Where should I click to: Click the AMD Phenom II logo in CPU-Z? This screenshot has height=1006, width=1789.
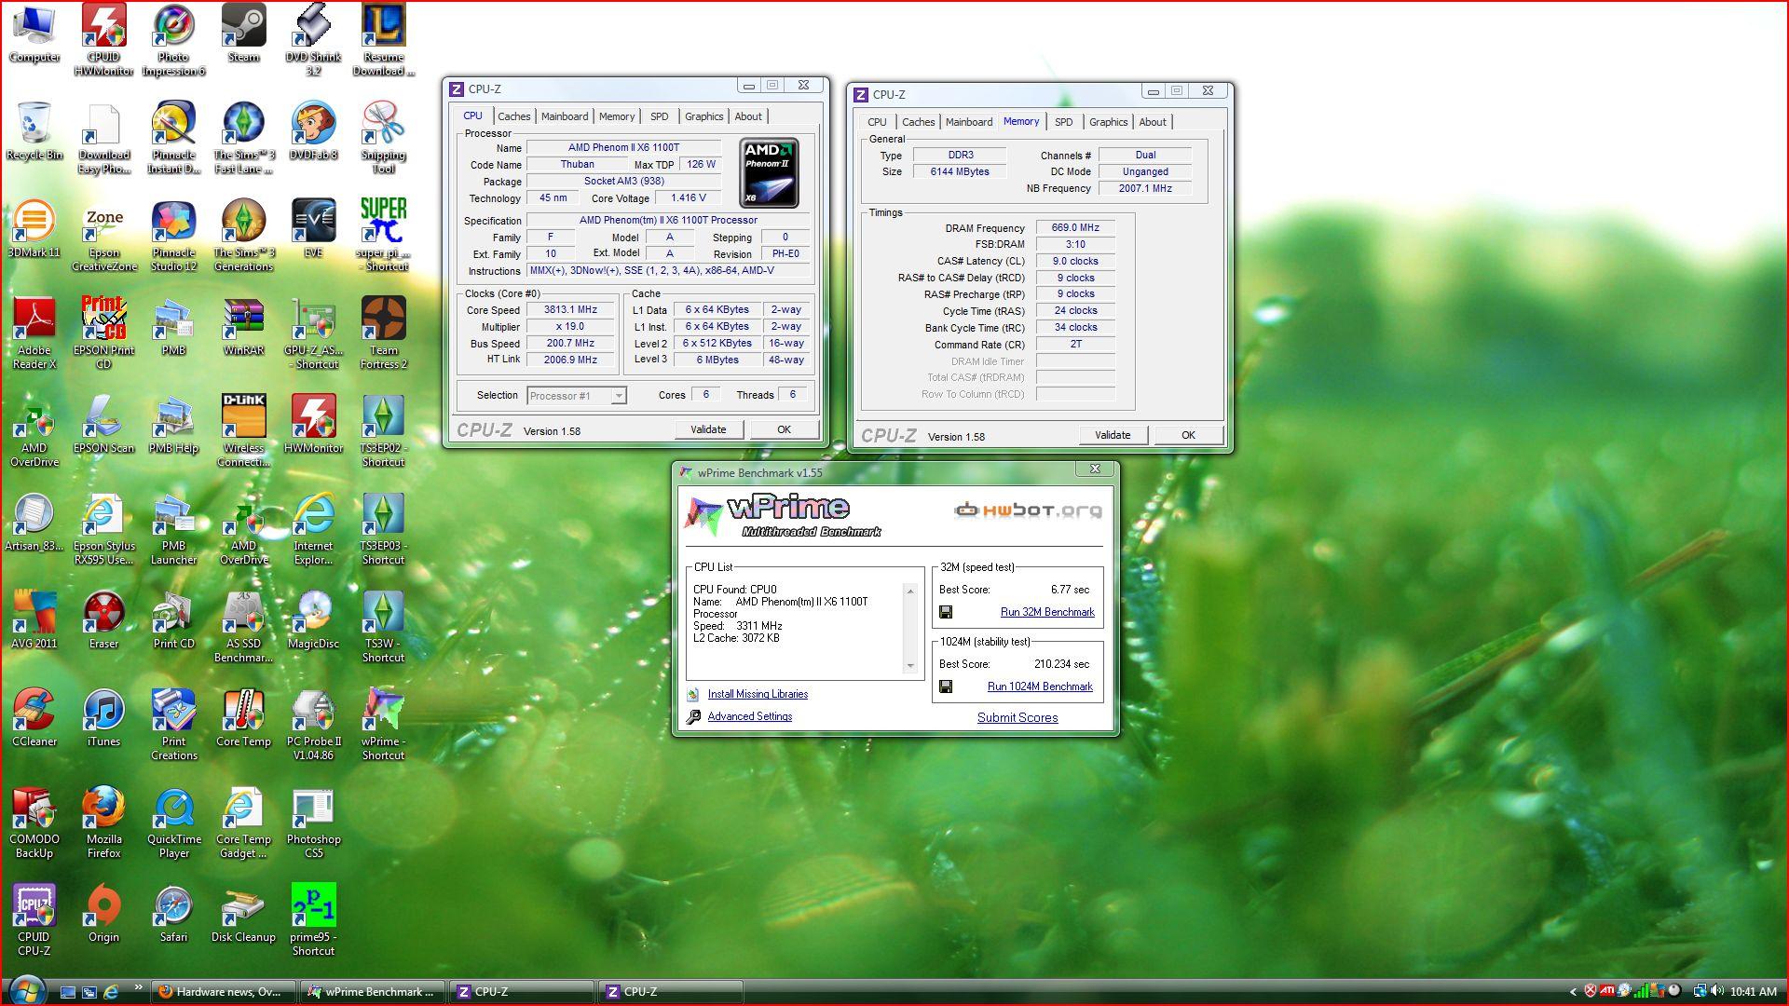(769, 173)
